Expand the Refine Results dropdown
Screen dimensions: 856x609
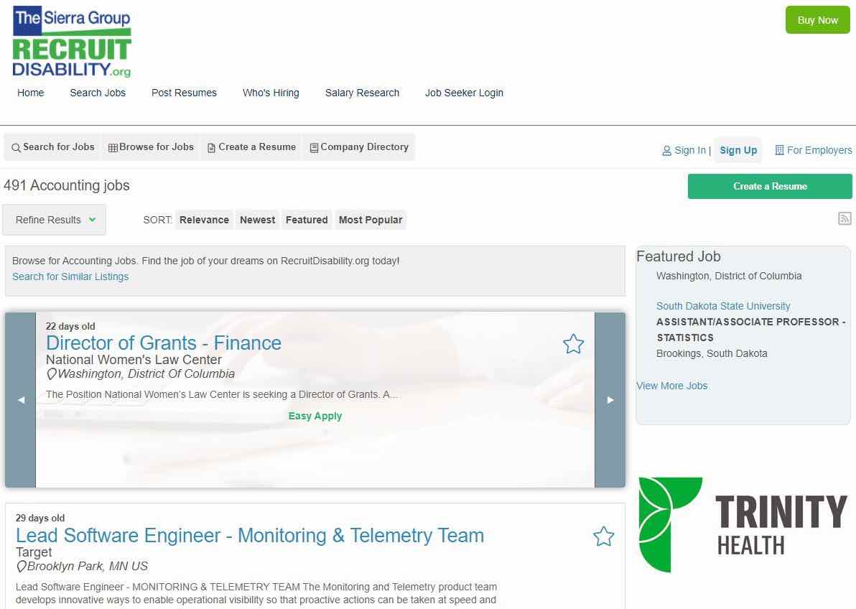pyautogui.click(x=54, y=220)
